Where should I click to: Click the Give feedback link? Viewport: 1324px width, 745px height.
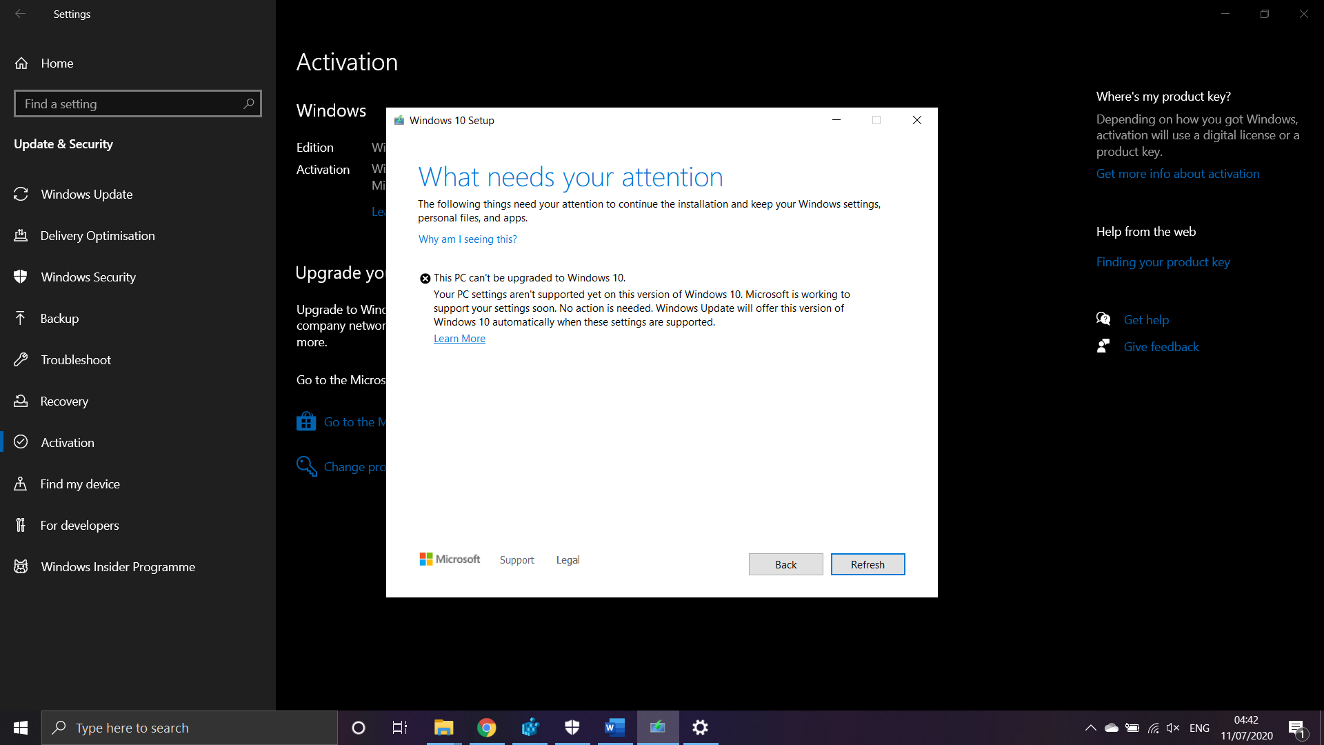(1161, 346)
